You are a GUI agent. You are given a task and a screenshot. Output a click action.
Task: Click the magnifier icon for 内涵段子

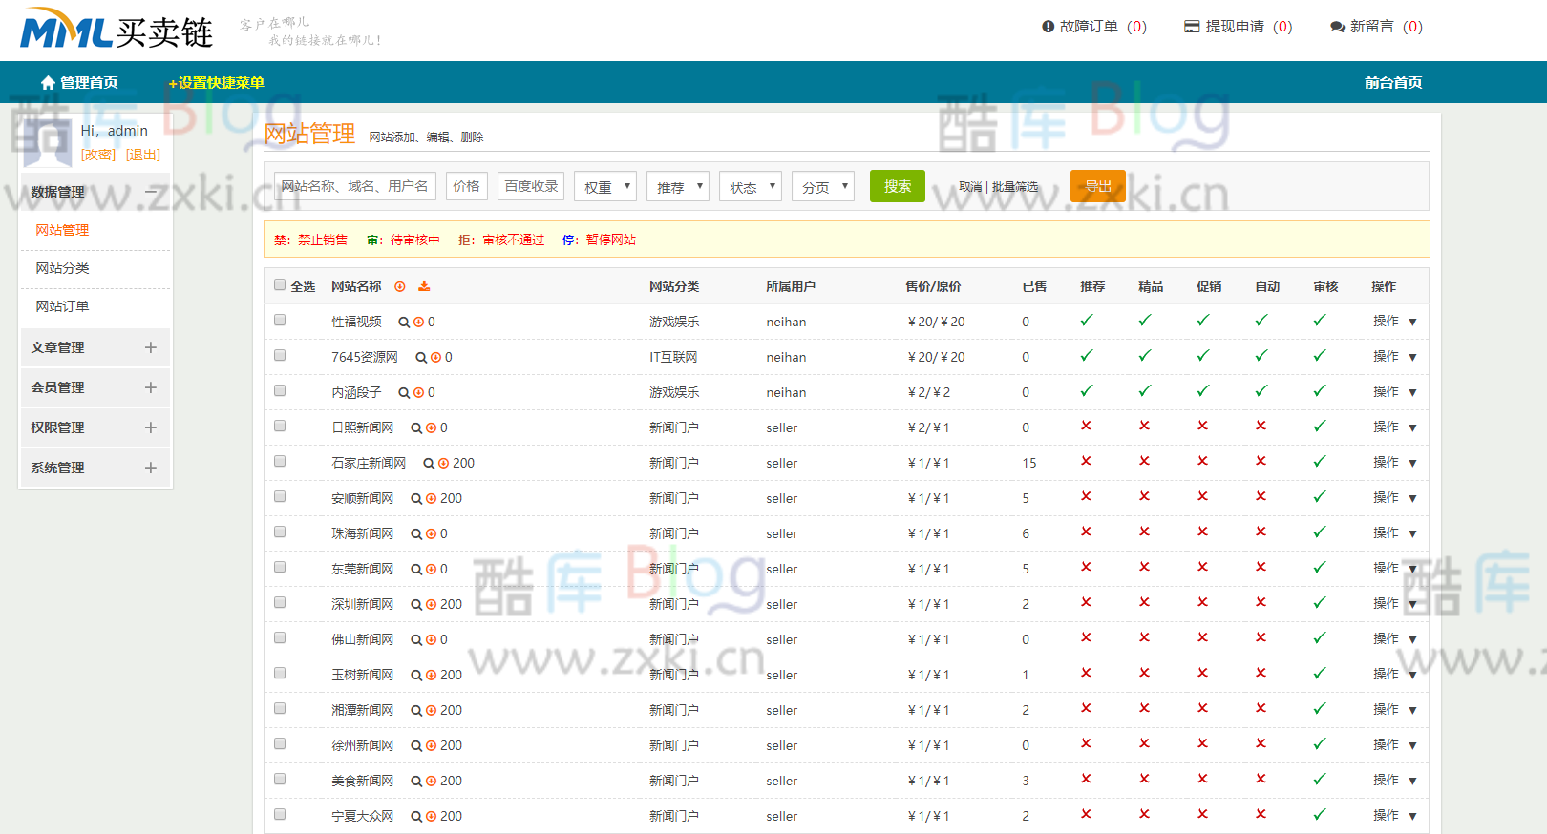pyautogui.click(x=404, y=393)
